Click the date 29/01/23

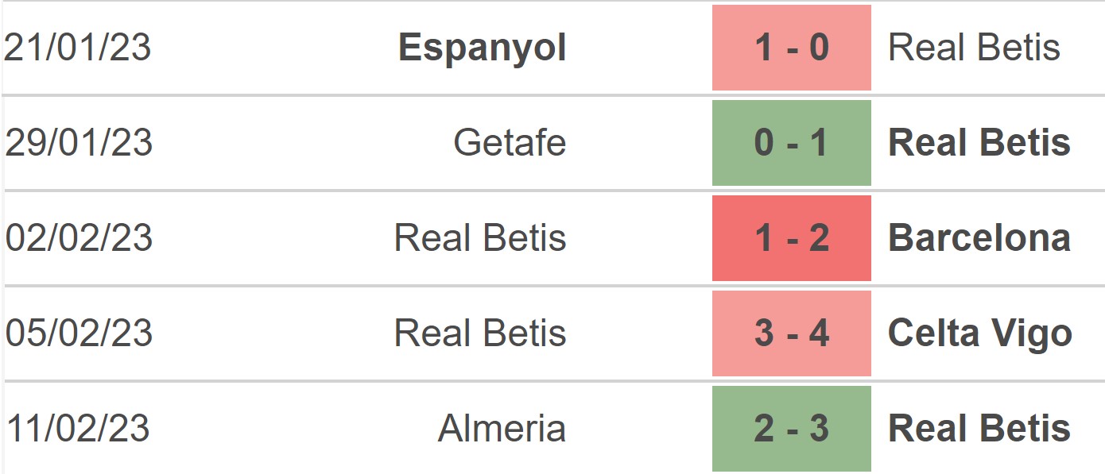pyautogui.click(x=79, y=143)
